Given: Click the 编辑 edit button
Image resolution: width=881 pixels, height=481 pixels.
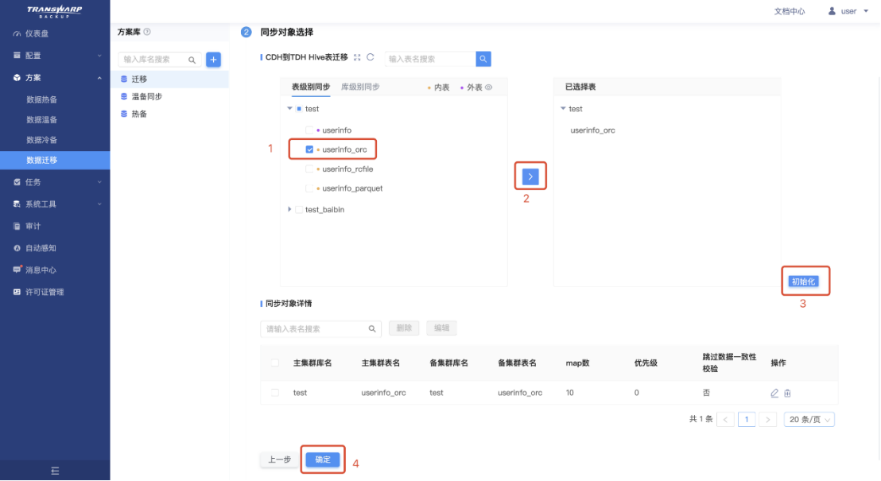Looking at the screenshot, I should click(441, 328).
